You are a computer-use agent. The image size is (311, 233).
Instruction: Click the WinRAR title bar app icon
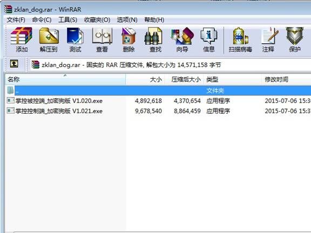tap(8, 9)
